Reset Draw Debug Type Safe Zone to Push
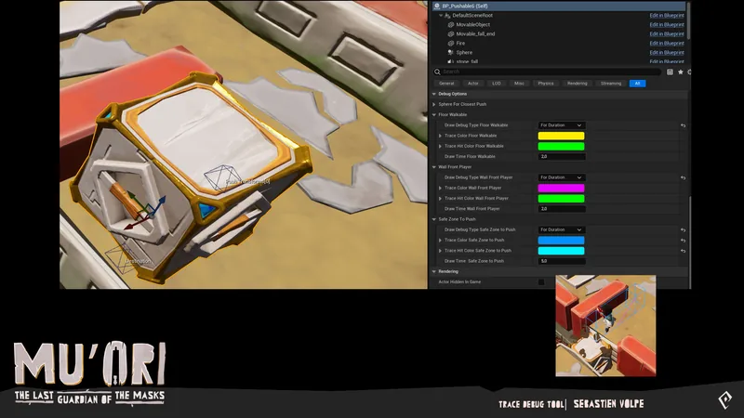The width and height of the screenshot is (744, 418). coord(683,229)
